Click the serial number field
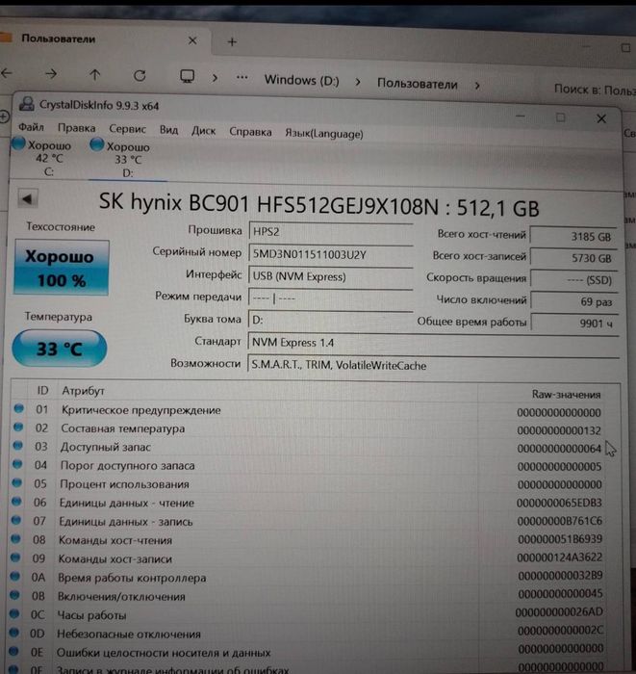Image resolution: width=636 pixels, height=674 pixels. 331,254
